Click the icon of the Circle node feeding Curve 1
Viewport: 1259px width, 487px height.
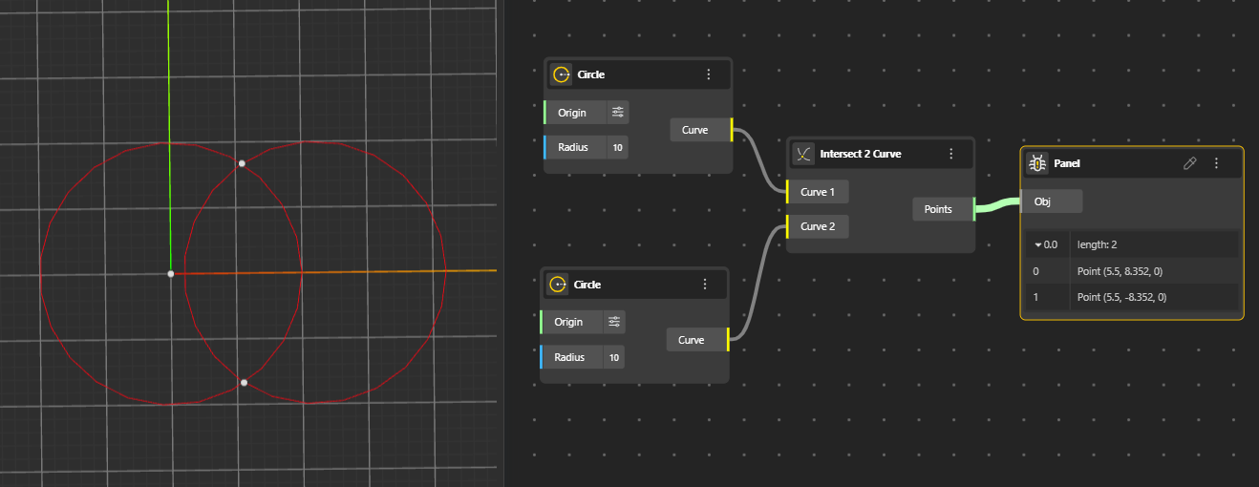click(x=561, y=74)
